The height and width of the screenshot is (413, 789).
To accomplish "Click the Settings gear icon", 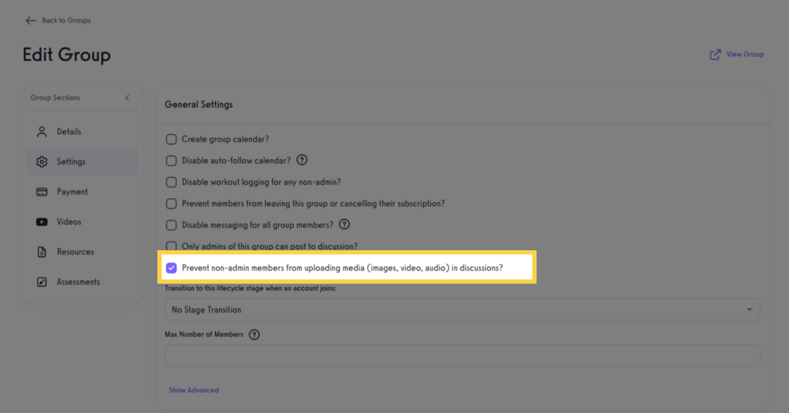I will [42, 161].
